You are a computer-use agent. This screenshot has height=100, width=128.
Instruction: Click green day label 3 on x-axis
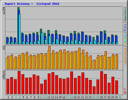16,97
